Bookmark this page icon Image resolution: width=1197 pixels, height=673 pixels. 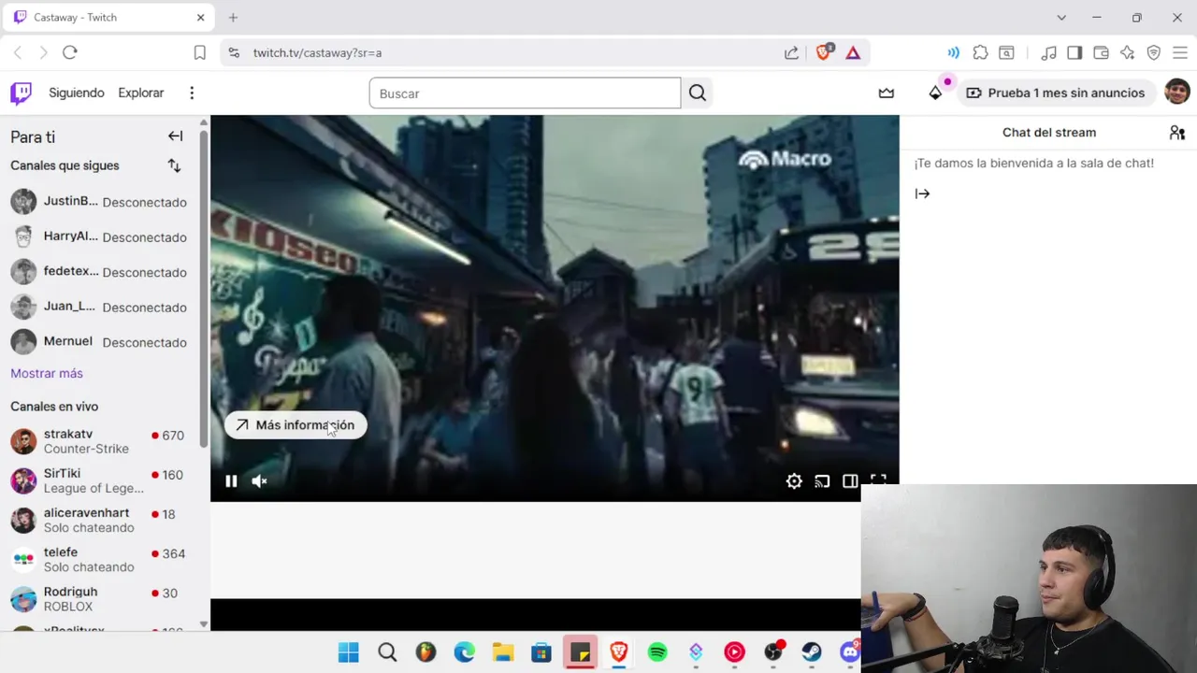tap(199, 52)
